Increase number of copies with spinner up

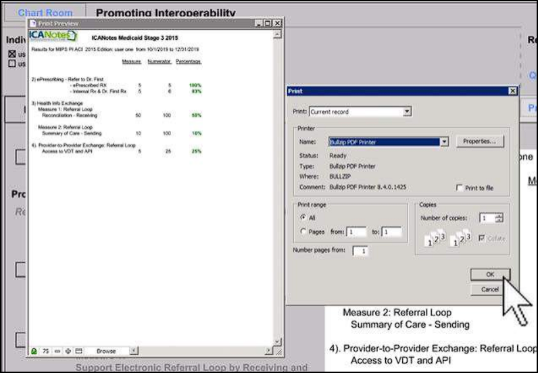(x=499, y=216)
